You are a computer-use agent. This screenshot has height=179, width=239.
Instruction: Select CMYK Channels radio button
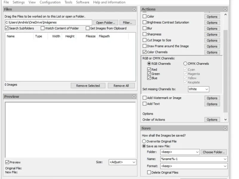(185, 64)
